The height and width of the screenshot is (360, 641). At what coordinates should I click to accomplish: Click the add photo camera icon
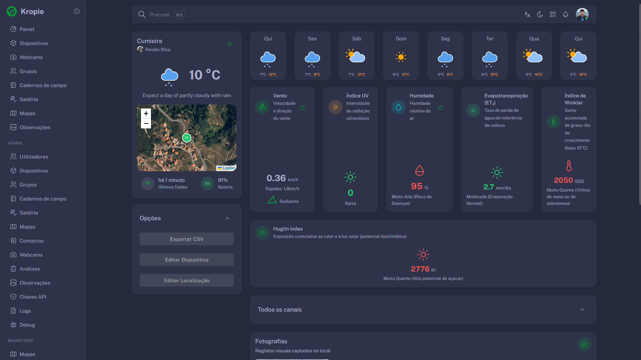coord(584,344)
